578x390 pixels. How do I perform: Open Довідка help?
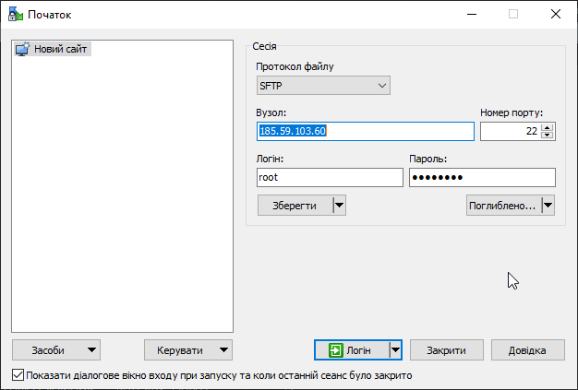[x=527, y=350]
